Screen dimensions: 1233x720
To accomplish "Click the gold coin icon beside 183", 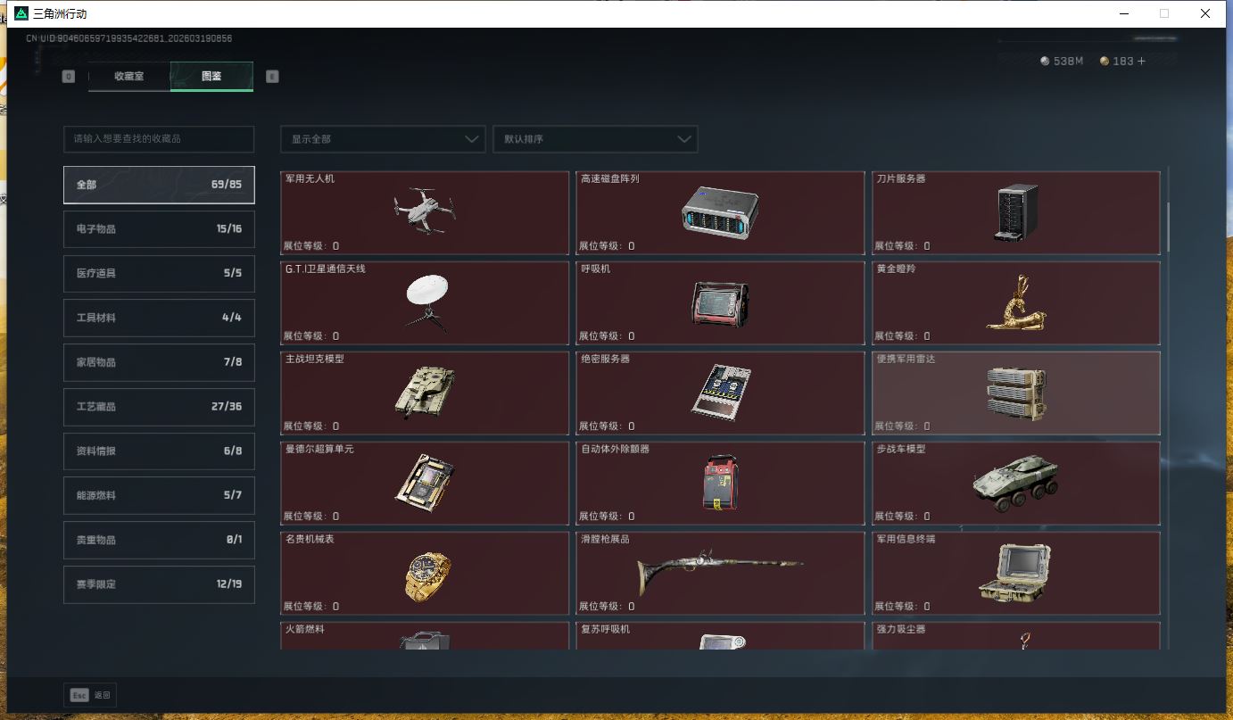I will pyautogui.click(x=1103, y=61).
